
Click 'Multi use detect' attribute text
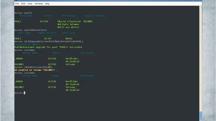[x=68, y=27]
